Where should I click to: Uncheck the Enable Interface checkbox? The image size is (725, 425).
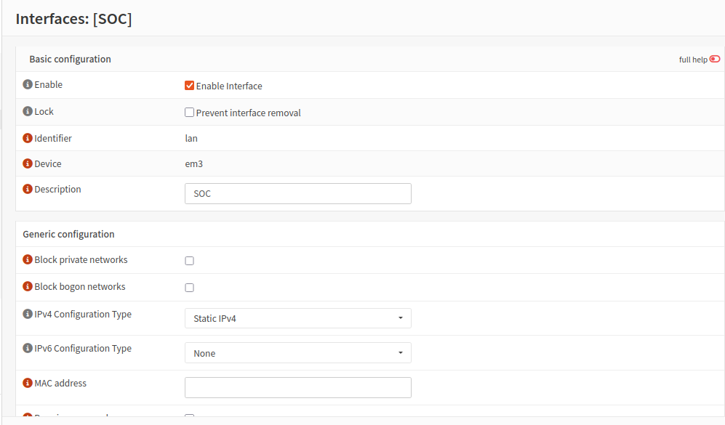(190, 86)
